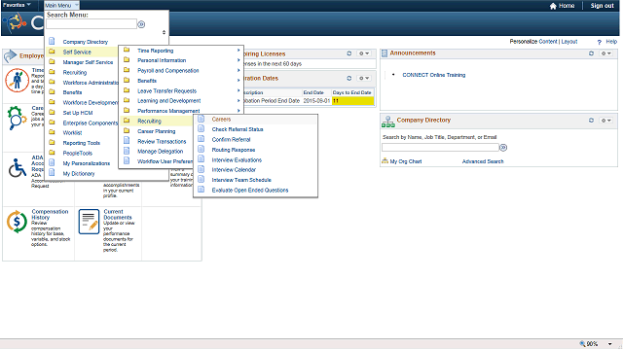Select Careers from Recruiting submenu
This screenshot has height=350, width=623.
click(221, 119)
